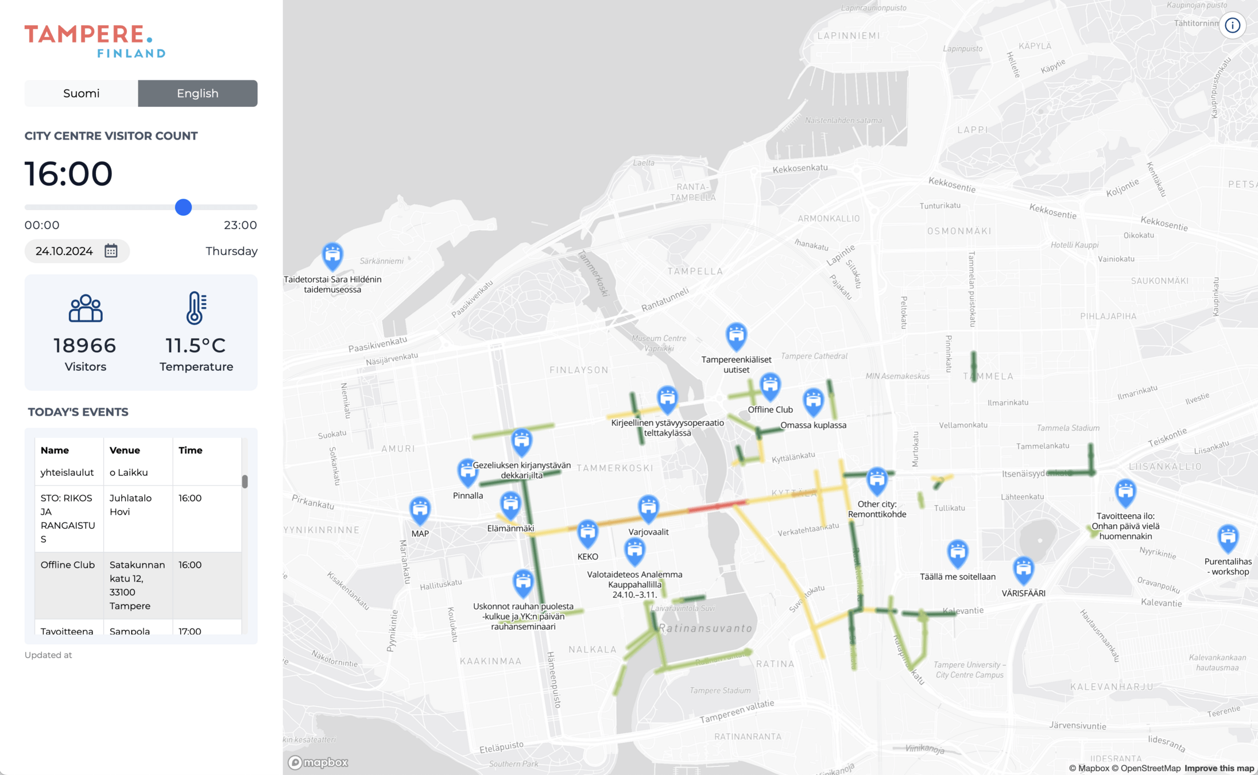Switch language to Suomi
This screenshot has height=775, width=1258.
(81, 93)
